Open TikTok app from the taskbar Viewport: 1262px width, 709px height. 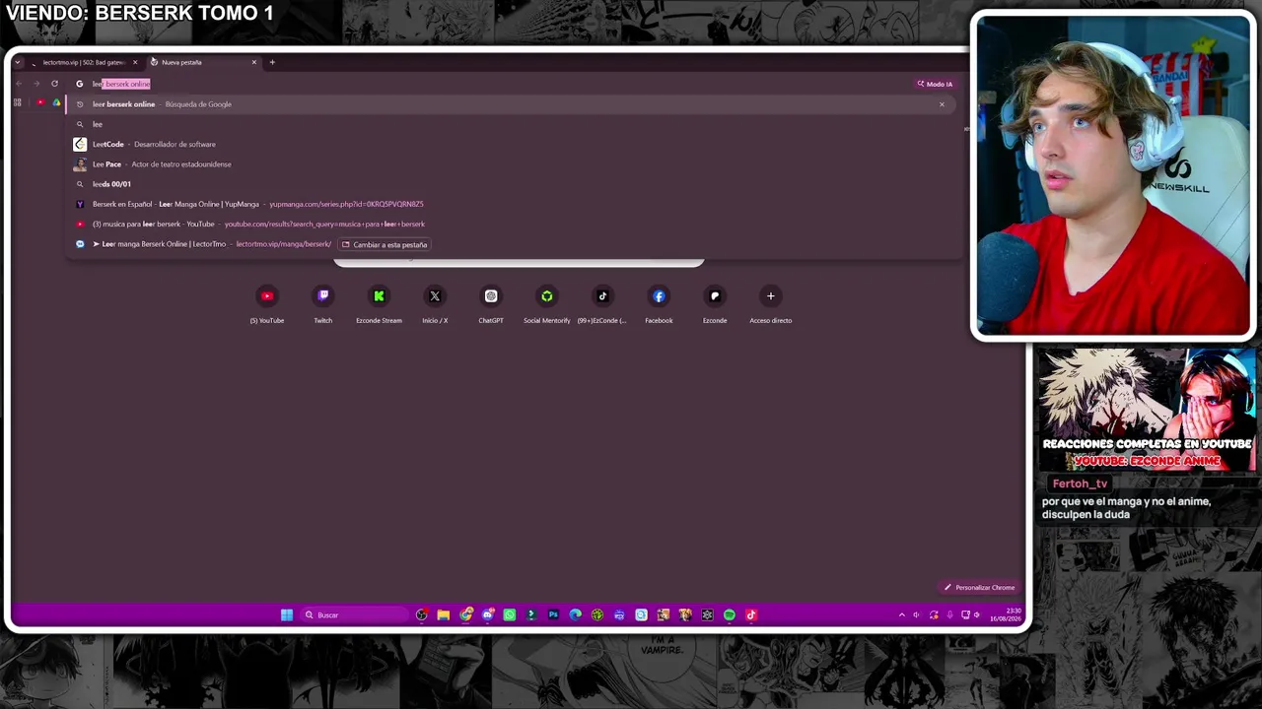tap(751, 615)
